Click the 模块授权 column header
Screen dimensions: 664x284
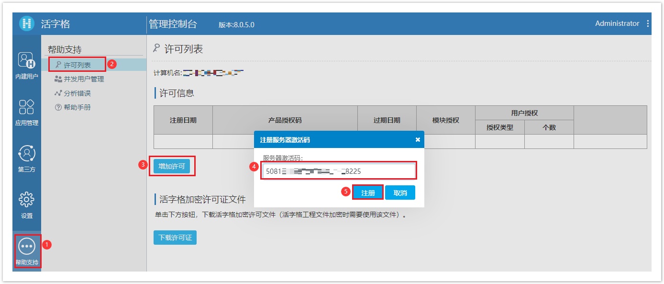[x=446, y=120]
